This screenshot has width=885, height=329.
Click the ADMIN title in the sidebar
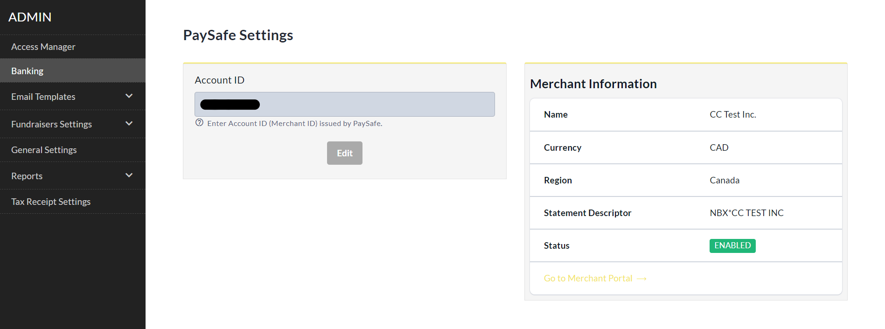(x=30, y=17)
